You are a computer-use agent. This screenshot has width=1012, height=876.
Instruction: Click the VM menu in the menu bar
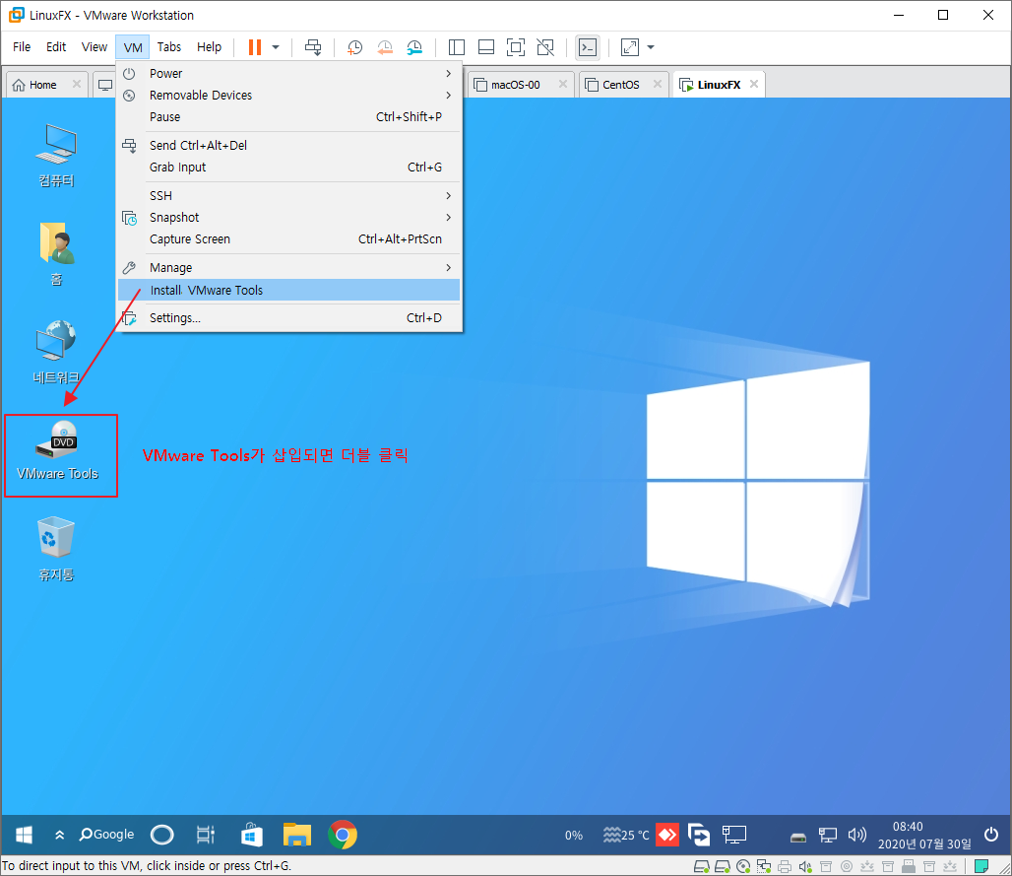pyautogui.click(x=133, y=47)
